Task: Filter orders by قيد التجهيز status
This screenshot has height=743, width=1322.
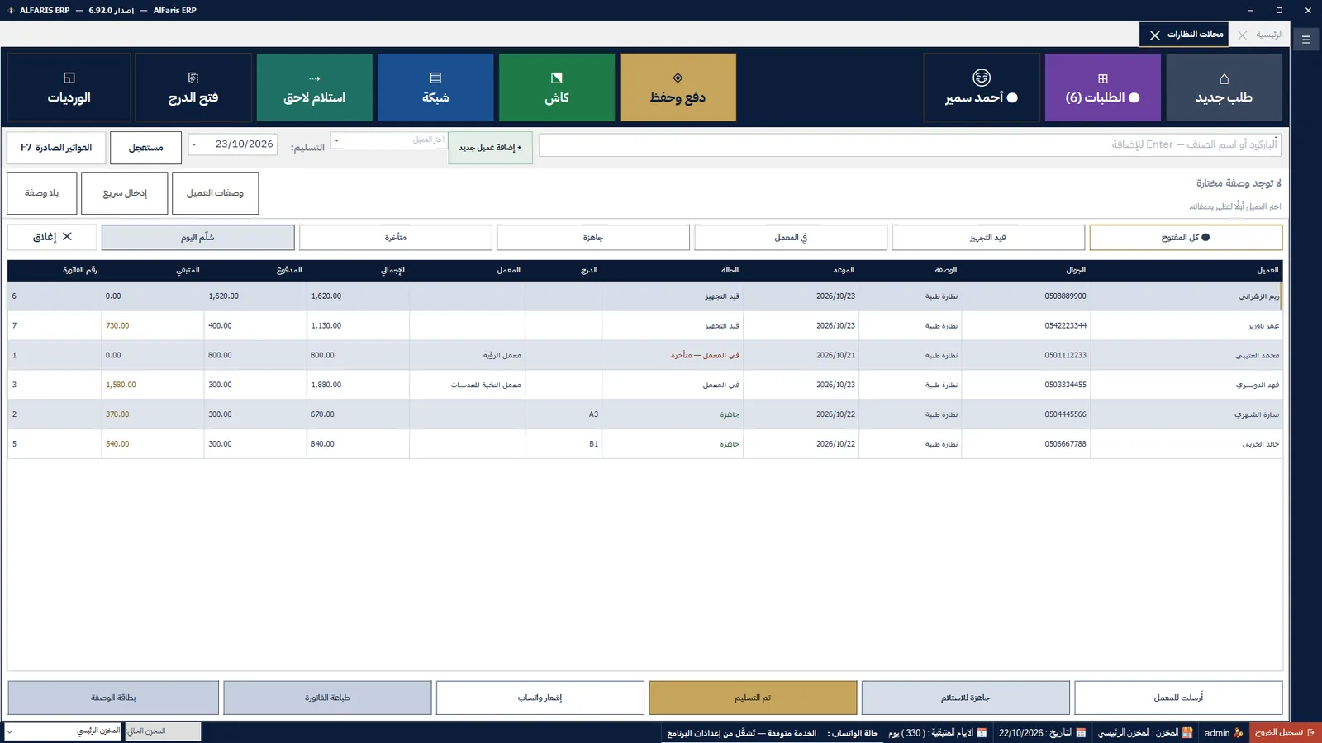Action: (x=988, y=237)
